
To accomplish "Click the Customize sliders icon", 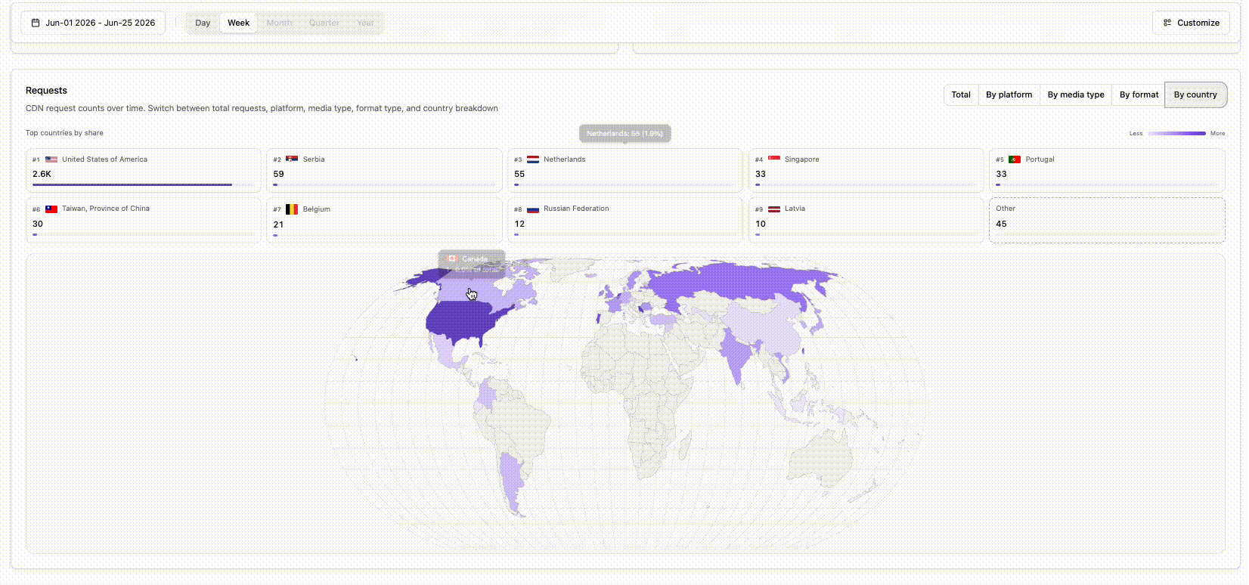I will [x=1167, y=23].
